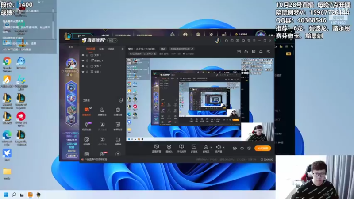
Task: Lock the 全屏 1 source
Action: pyautogui.click(x=87, y=72)
